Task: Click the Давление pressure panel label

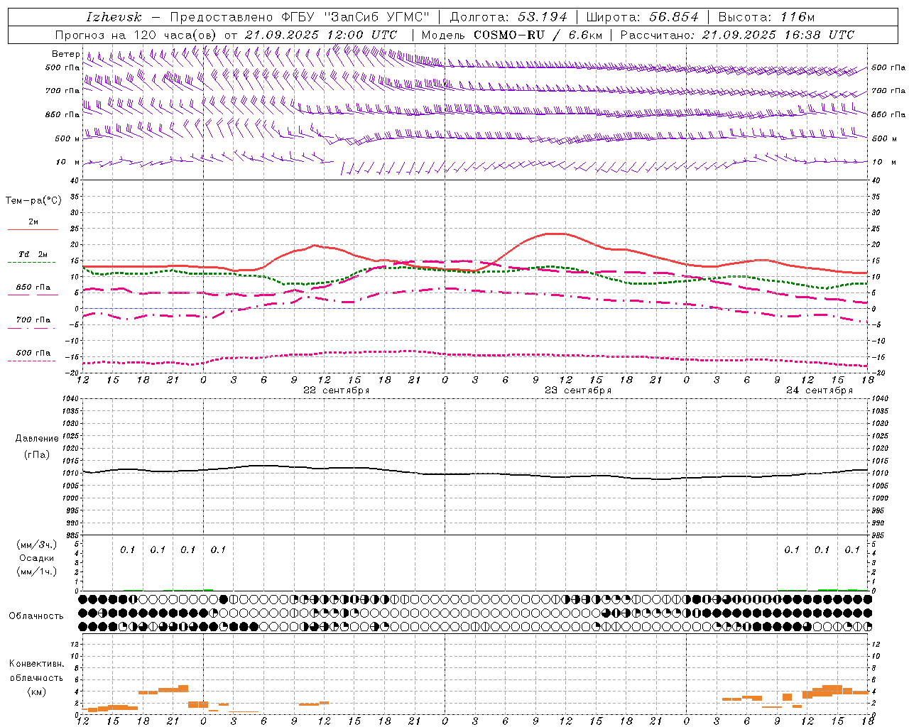Action: click(x=37, y=439)
